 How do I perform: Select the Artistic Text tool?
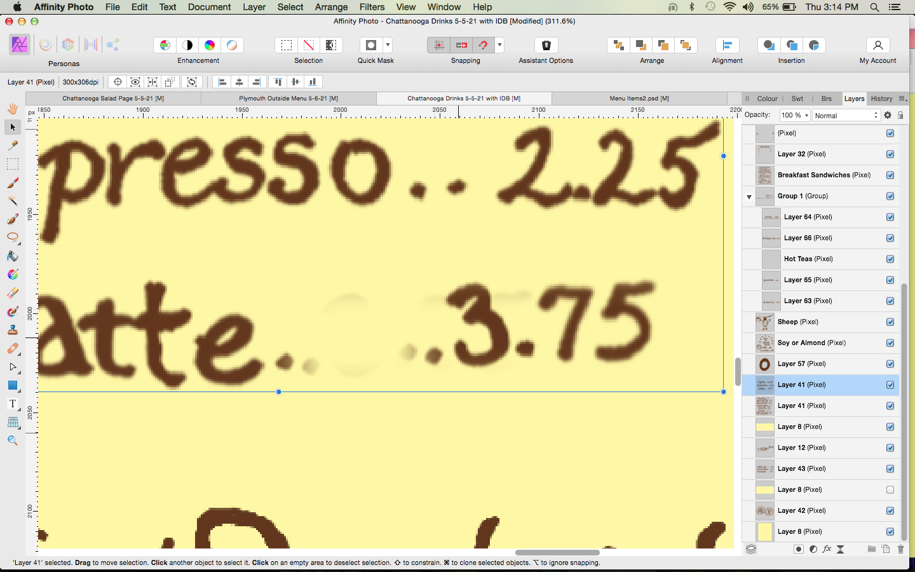pos(12,404)
